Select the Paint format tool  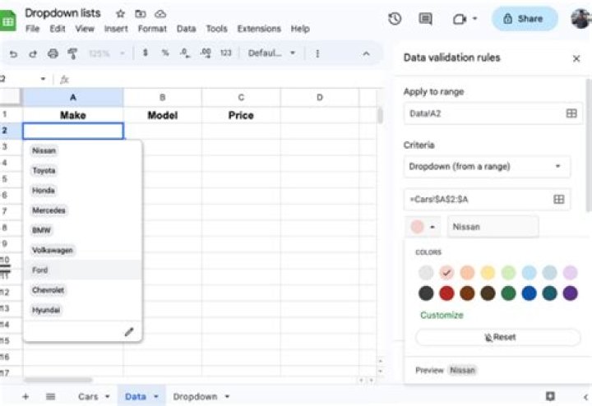72,53
